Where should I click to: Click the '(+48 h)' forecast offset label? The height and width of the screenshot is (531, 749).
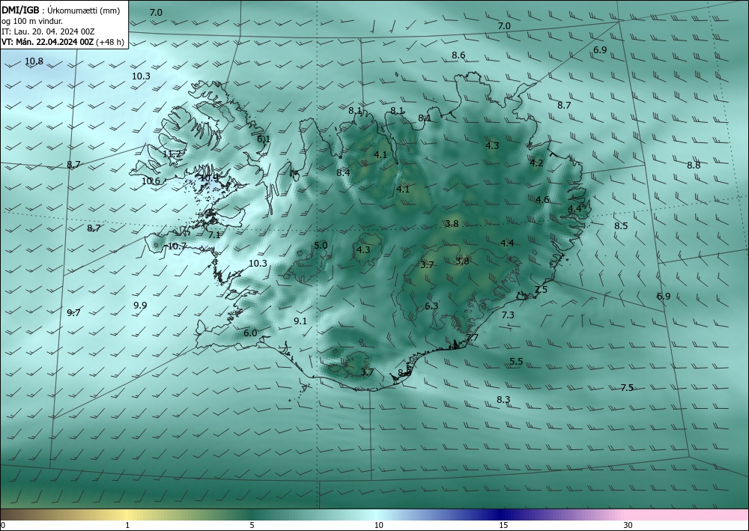pyautogui.click(x=110, y=42)
